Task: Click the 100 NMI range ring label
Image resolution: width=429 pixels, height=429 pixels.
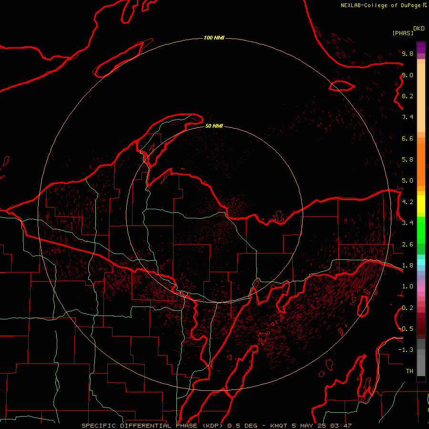Action: click(214, 38)
